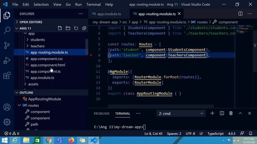The image size is (257, 144).
Task: Open Chrome from the taskbar
Action: [x=49, y=140]
